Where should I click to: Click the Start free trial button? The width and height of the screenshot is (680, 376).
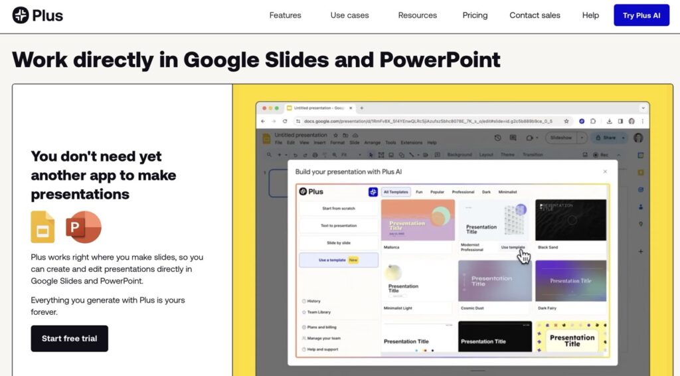coord(69,338)
